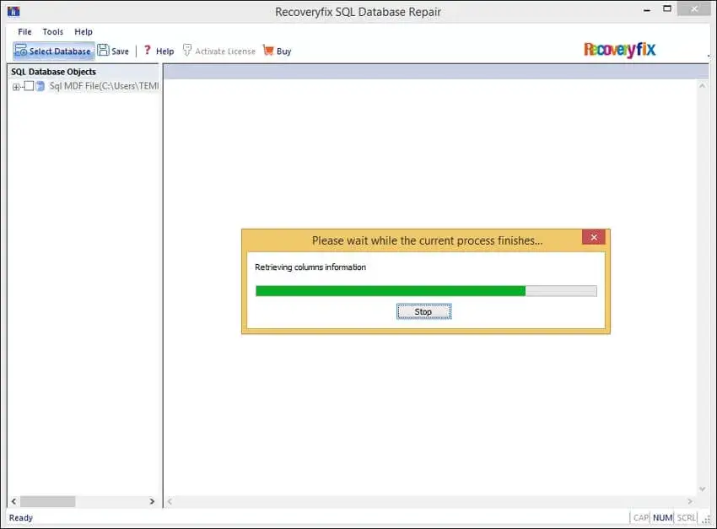Maximize the Recoveryfix window
The image size is (717, 529).
click(667, 8)
